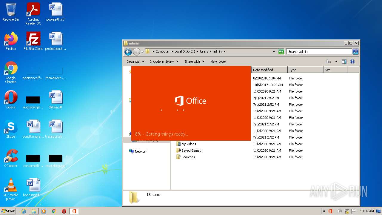
Task: Select the augustempl file on desktop
Action: 33,102
